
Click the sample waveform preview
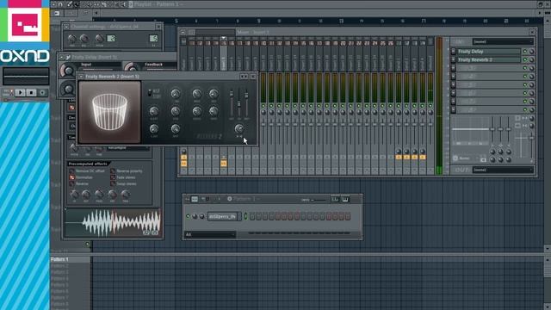tap(113, 223)
